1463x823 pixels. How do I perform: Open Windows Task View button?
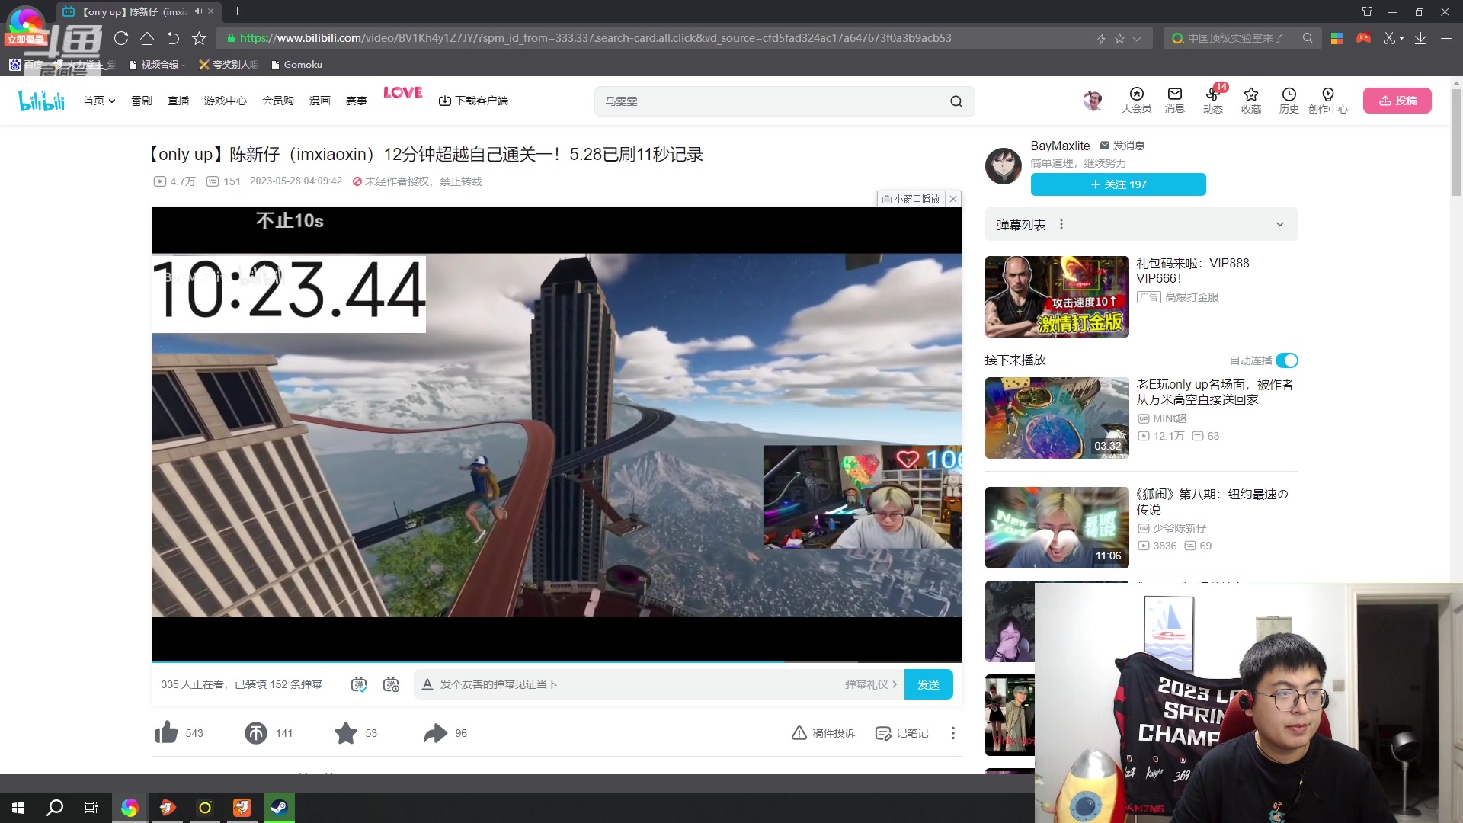point(91,808)
